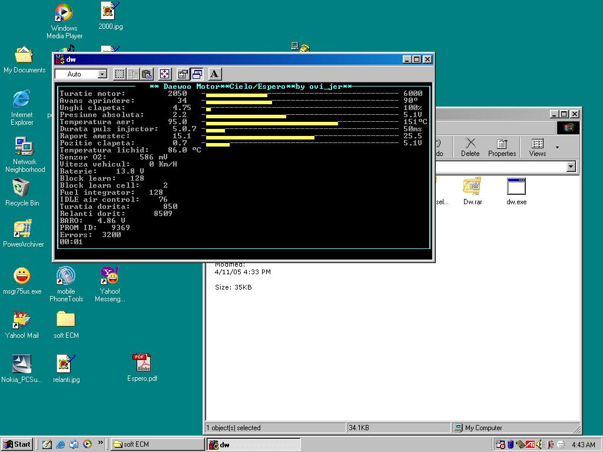
Task: Switch dw window to full screen
Action: pos(165,74)
